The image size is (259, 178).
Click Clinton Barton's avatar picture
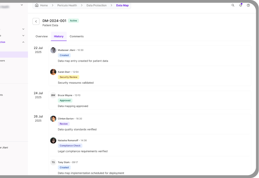(x=53, y=119)
